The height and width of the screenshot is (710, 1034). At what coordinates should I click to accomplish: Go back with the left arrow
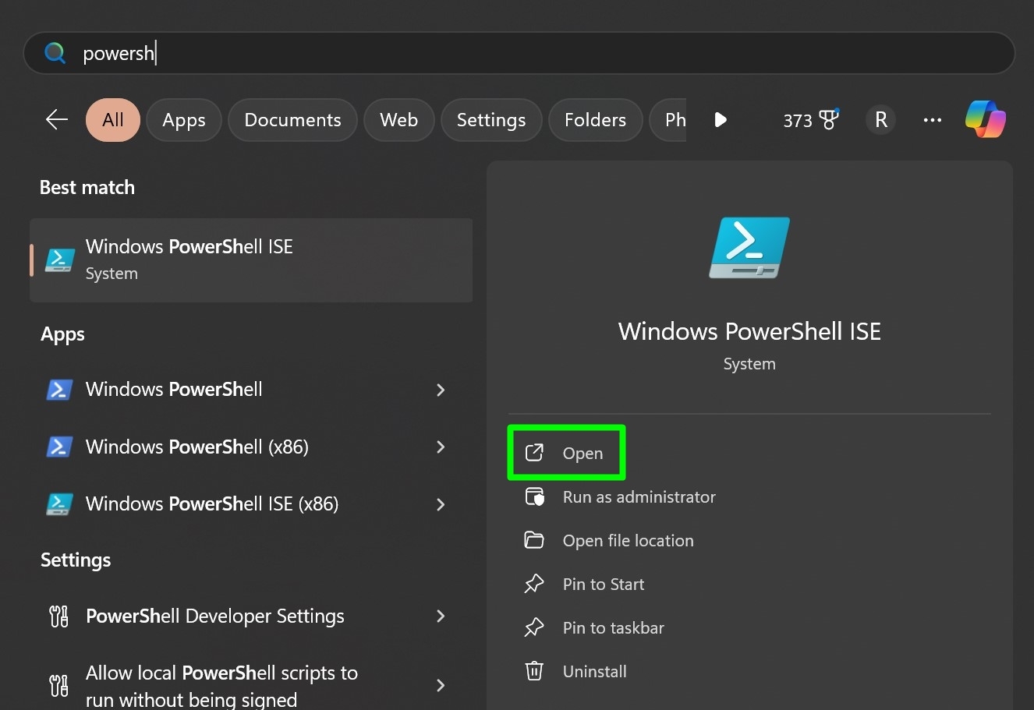[x=57, y=119]
